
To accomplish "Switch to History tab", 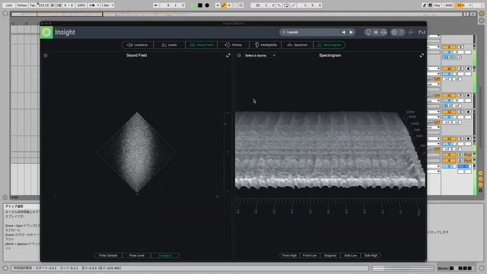I will [233, 45].
